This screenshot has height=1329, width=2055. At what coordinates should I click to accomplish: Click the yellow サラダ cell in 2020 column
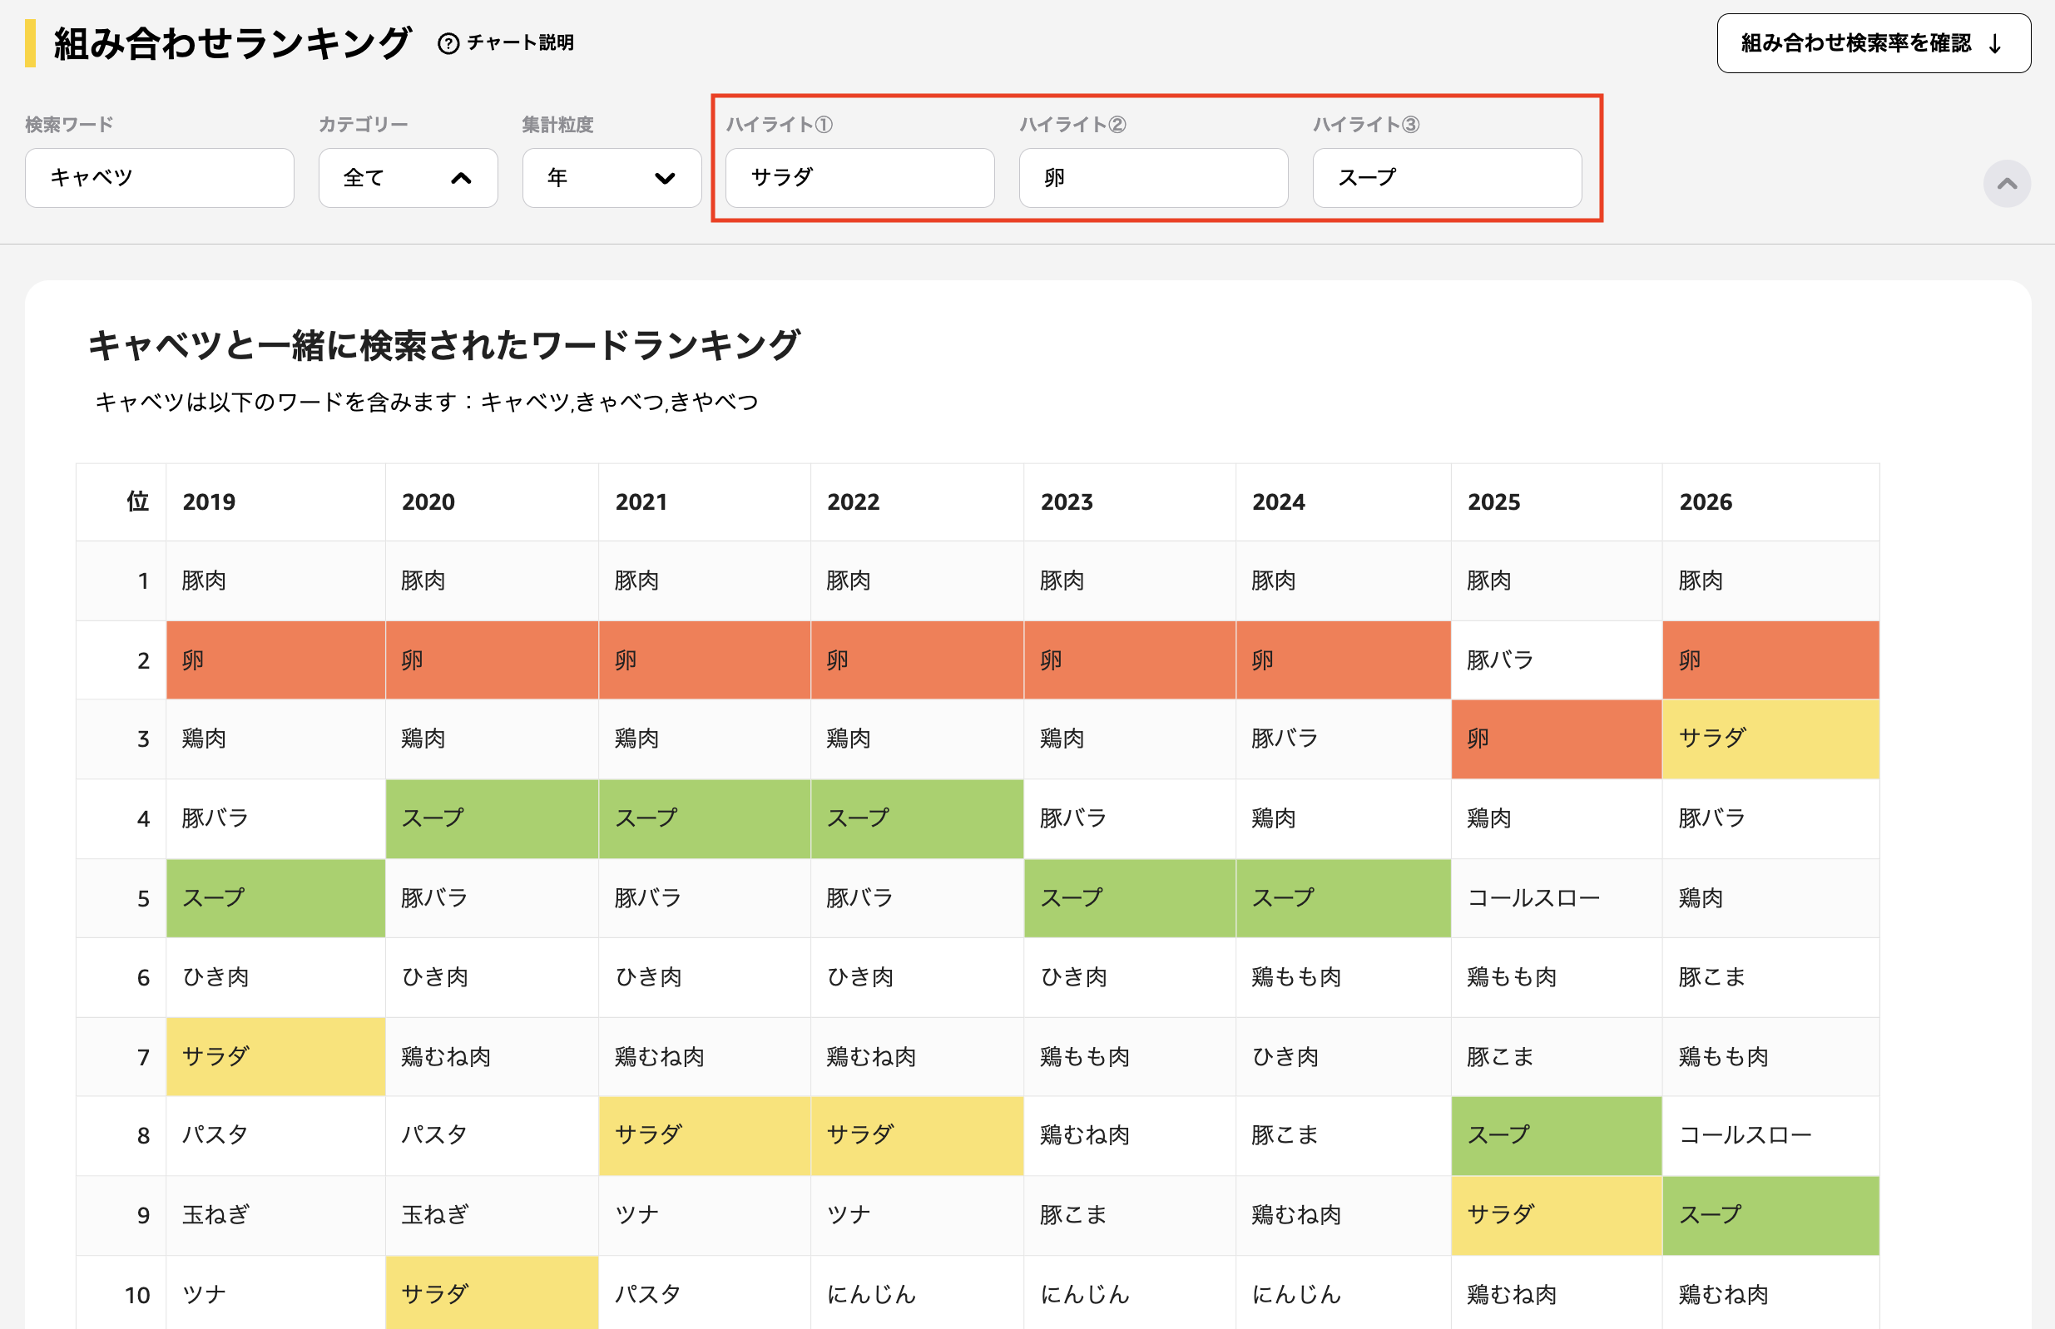pos(491,1292)
